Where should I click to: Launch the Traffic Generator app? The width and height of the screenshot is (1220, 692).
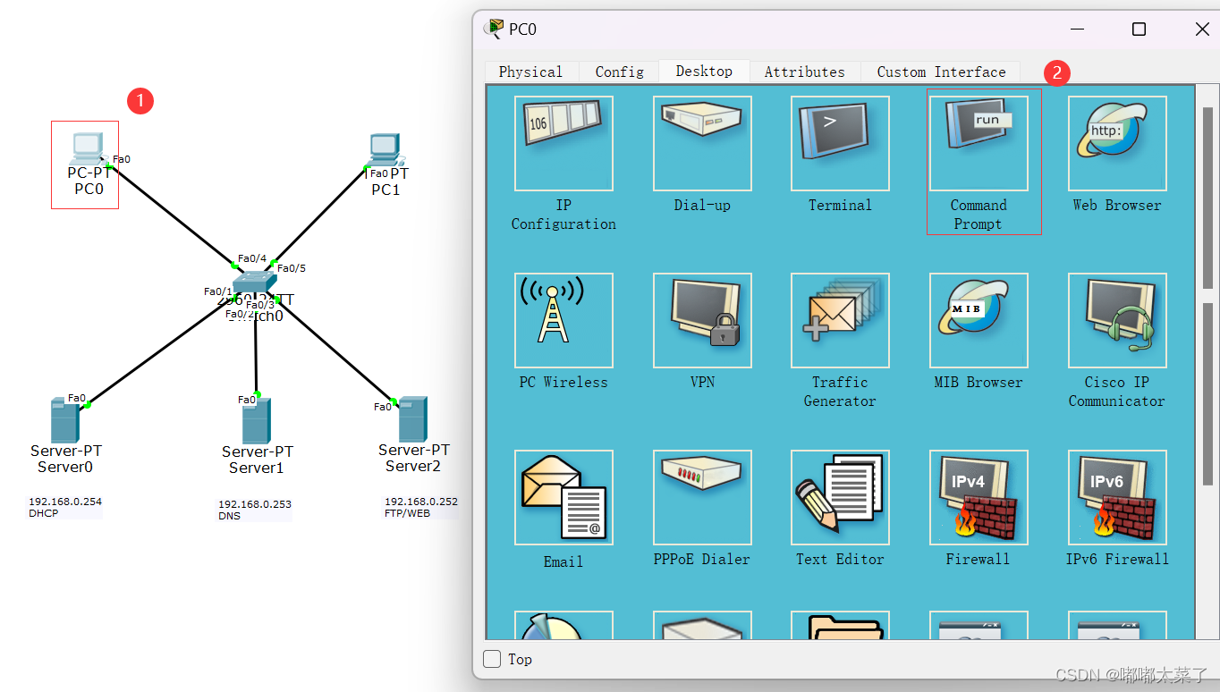tap(840, 321)
